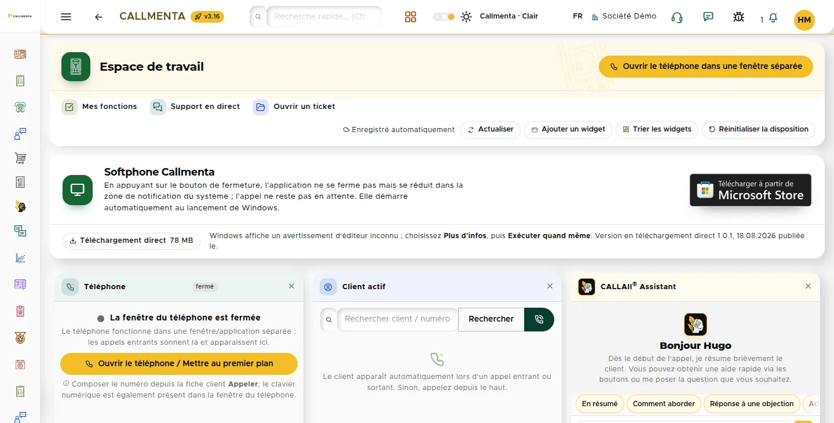
Task: Click Ouvrir le téléphone / Mettre au premier plan
Action: coord(179,364)
